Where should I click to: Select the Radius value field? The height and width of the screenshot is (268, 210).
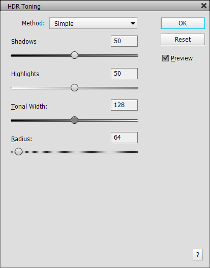124,138
